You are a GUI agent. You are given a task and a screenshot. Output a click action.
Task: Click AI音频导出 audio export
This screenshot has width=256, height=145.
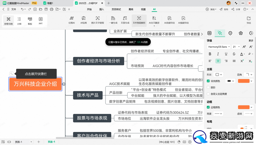(169, 20)
